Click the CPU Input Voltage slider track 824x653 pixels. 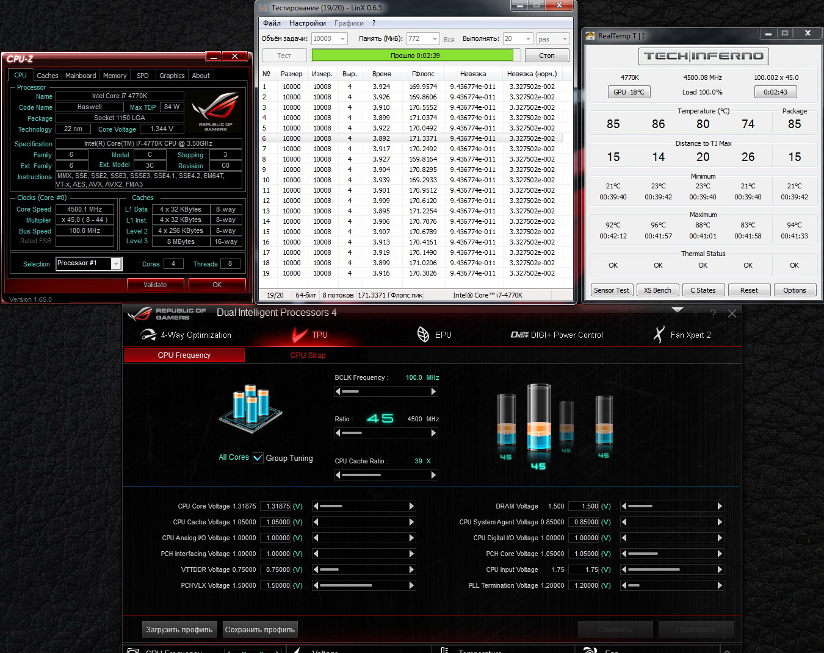pyautogui.click(x=672, y=569)
